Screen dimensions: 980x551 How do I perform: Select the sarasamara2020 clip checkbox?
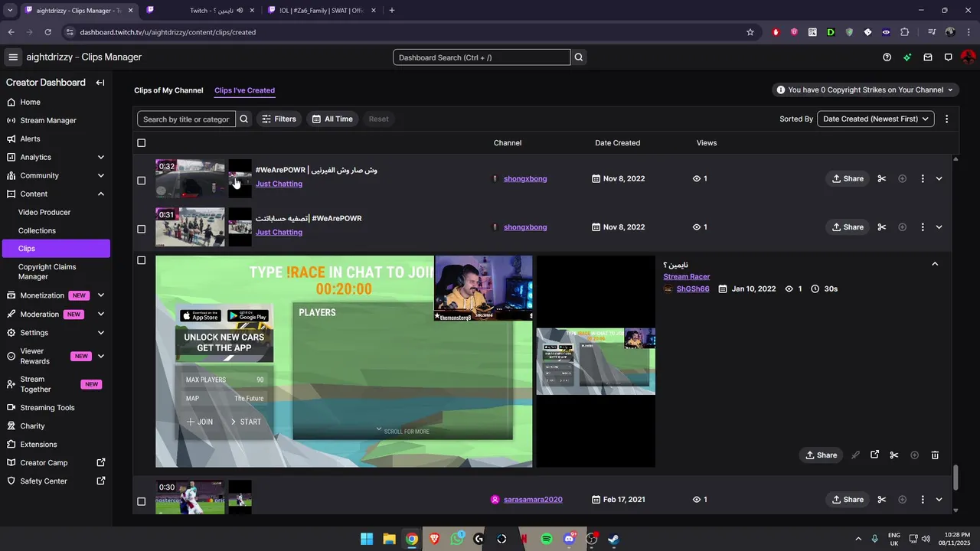[x=141, y=501]
